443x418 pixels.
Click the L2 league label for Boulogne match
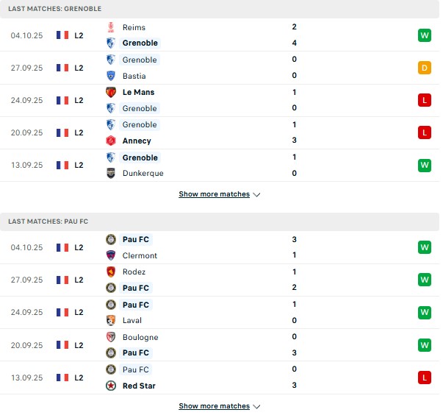[x=79, y=345]
